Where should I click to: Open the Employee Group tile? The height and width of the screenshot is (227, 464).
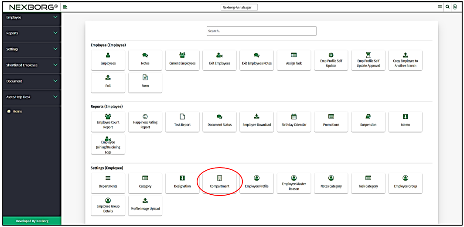(x=406, y=183)
